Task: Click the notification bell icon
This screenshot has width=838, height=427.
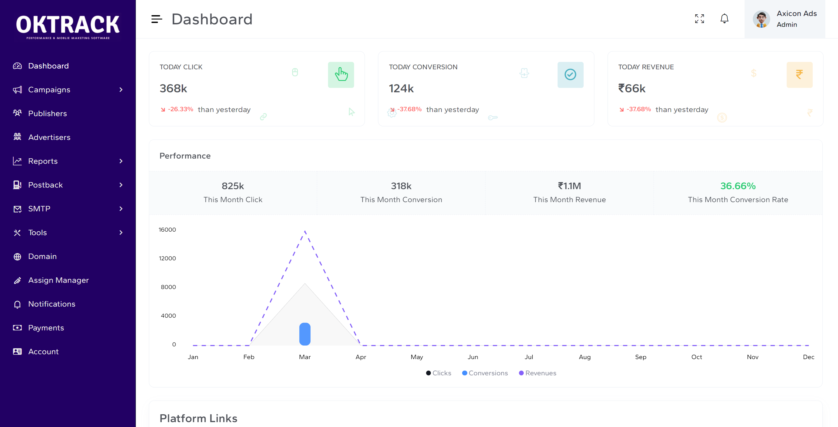Action: pos(724,18)
